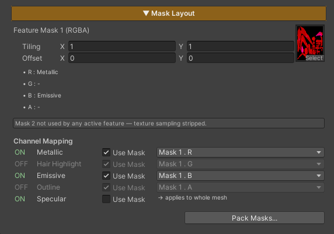
Task: Click the OFF status beside Hair Highlight
Action: 21,164
